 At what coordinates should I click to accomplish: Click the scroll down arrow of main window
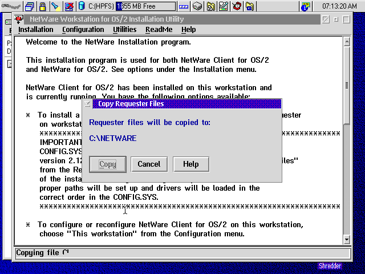(x=347, y=239)
